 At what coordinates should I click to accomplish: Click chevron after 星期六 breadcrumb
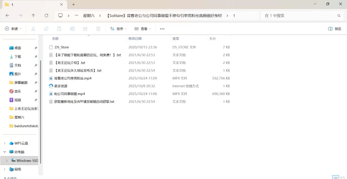coord(100,16)
